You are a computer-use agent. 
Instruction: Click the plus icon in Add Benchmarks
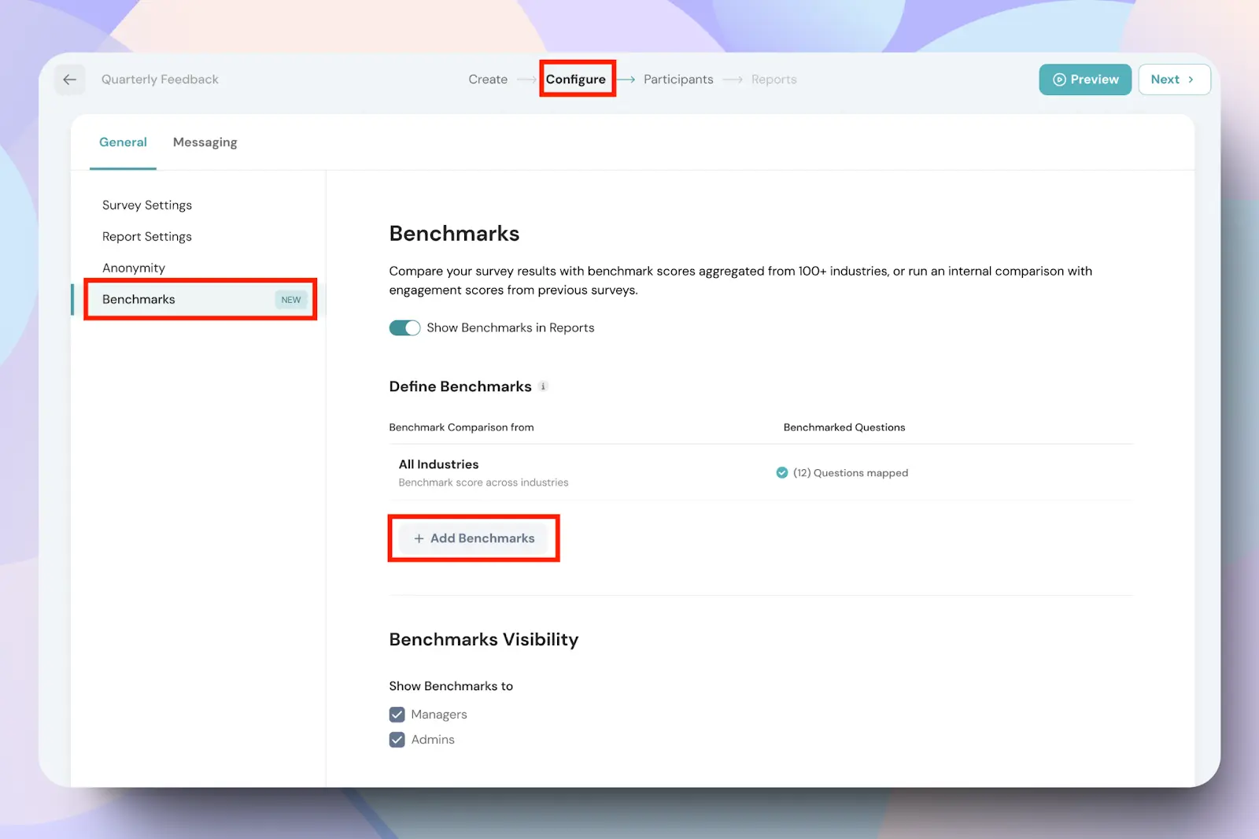coord(419,539)
